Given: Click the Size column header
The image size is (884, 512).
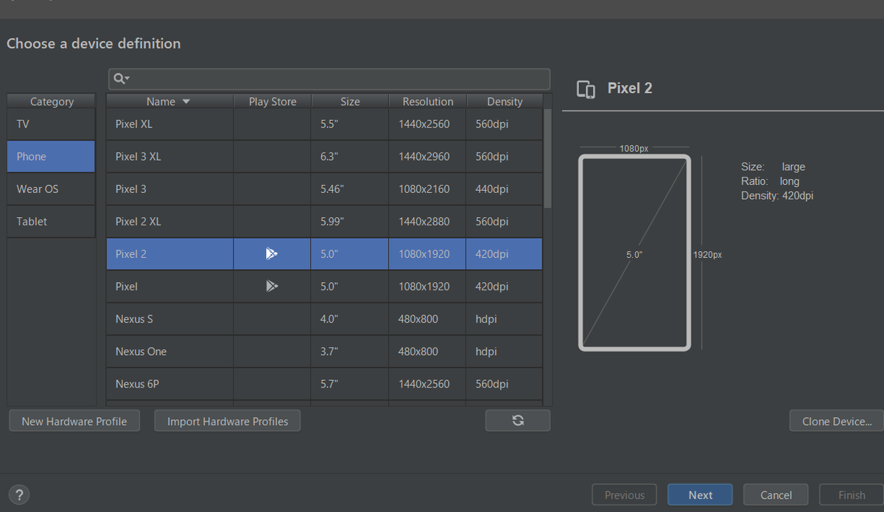Looking at the screenshot, I should (350, 102).
